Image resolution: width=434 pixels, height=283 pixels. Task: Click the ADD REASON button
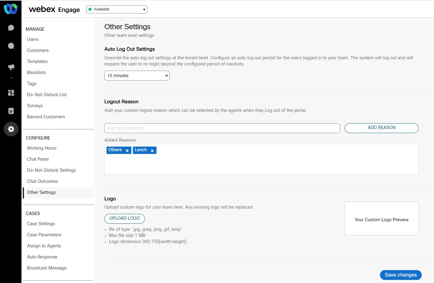point(382,128)
